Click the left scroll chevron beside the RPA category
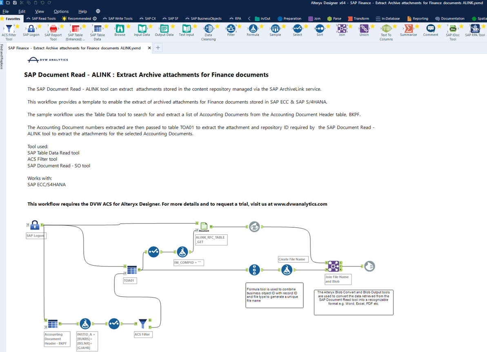This screenshot has height=352, width=487. click(x=249, y=18)
